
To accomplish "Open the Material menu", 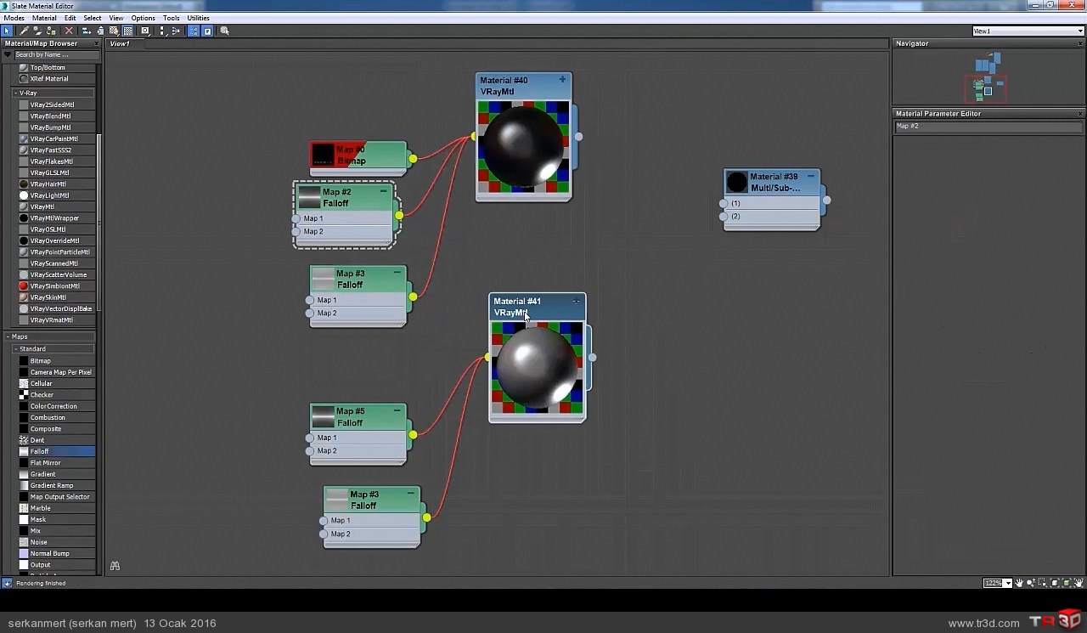I will 44,18.
